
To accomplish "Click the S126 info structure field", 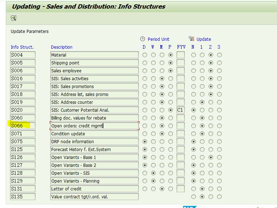I will coord(23,158).
